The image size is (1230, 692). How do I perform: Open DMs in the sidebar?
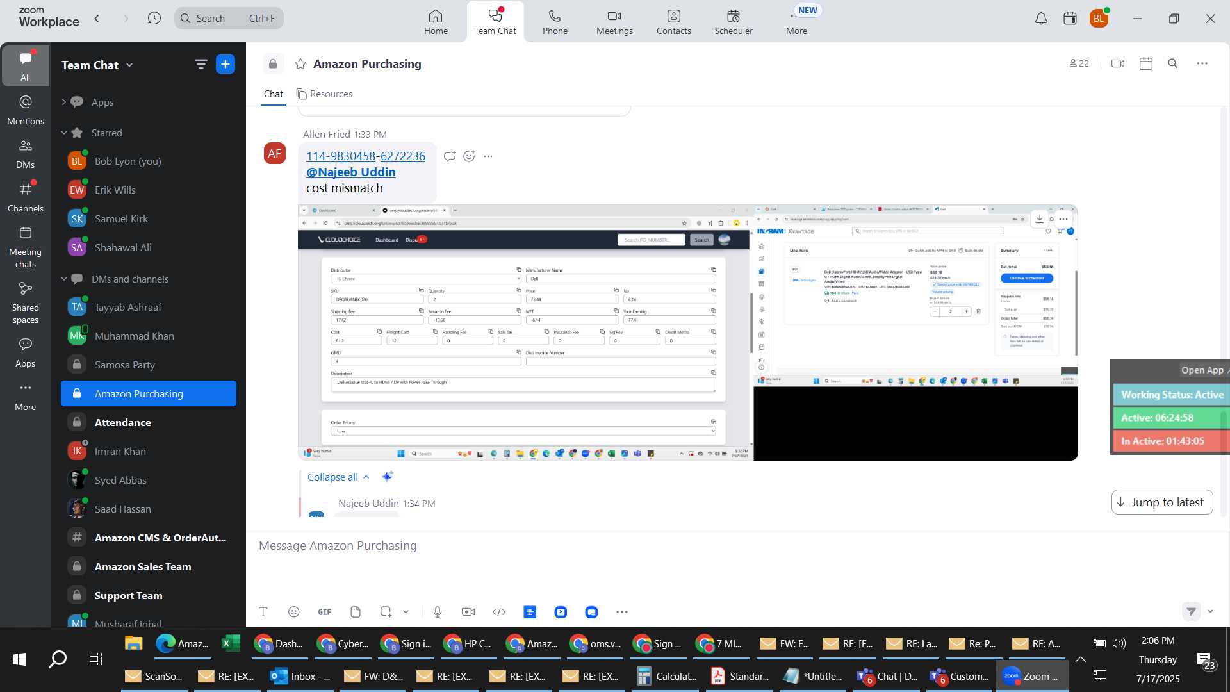point(25,154)
